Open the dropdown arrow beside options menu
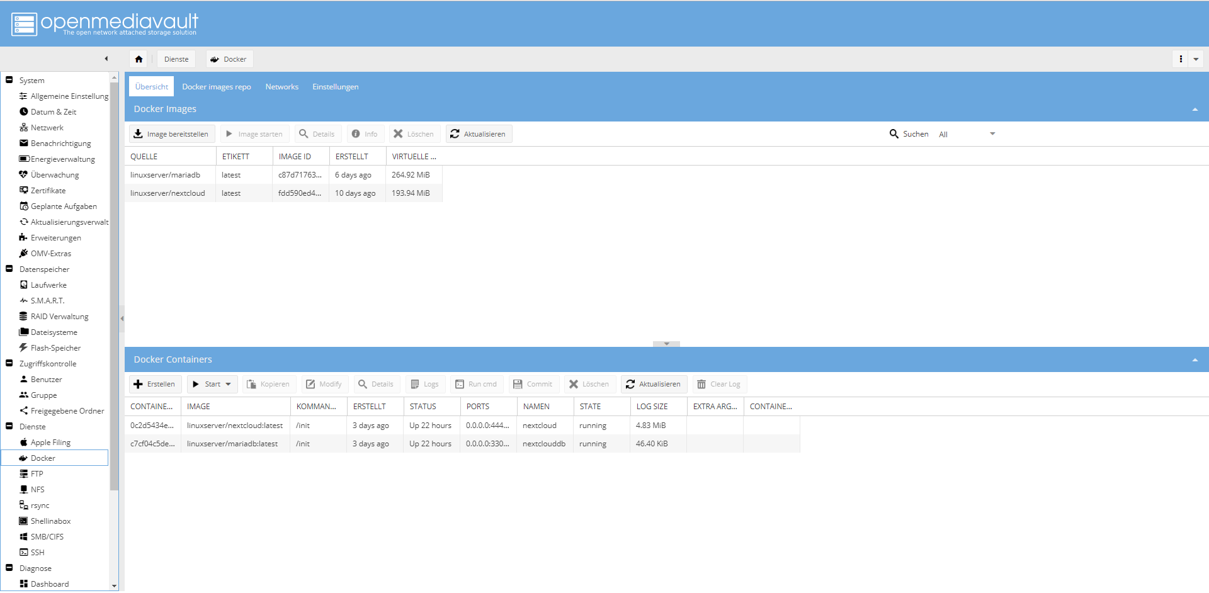This screenshot has height=593, width=1209. coord(1196,59)
